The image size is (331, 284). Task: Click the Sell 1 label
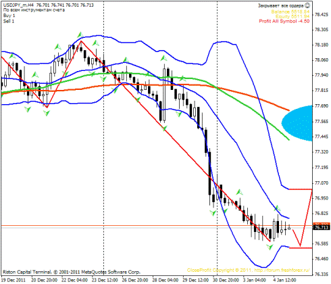(x=9, y=21)
